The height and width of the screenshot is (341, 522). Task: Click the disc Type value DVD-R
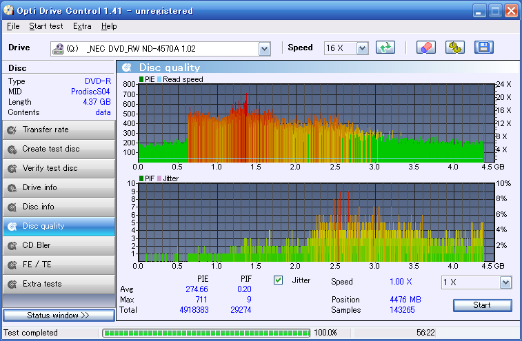tap(98, 81)
